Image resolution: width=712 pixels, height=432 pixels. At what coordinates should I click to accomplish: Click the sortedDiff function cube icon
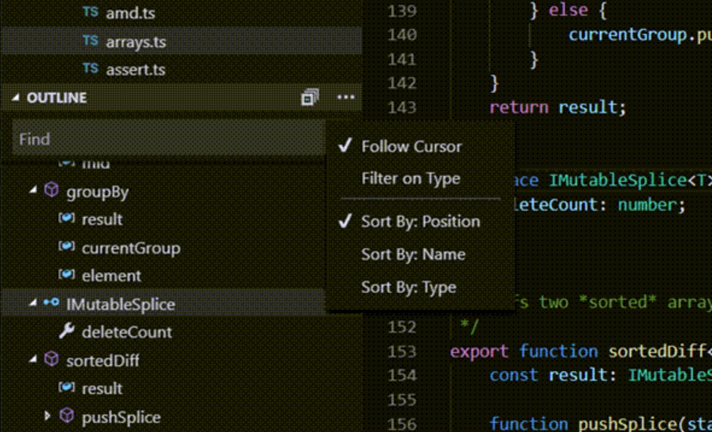click(x=51, y=359)
